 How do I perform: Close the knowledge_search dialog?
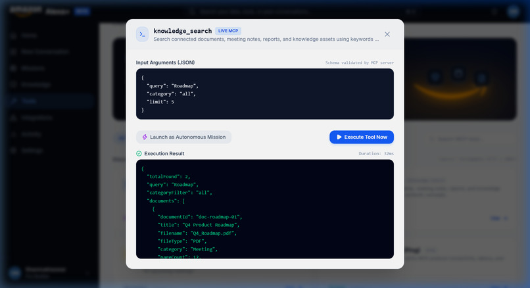tap(387, 34)
